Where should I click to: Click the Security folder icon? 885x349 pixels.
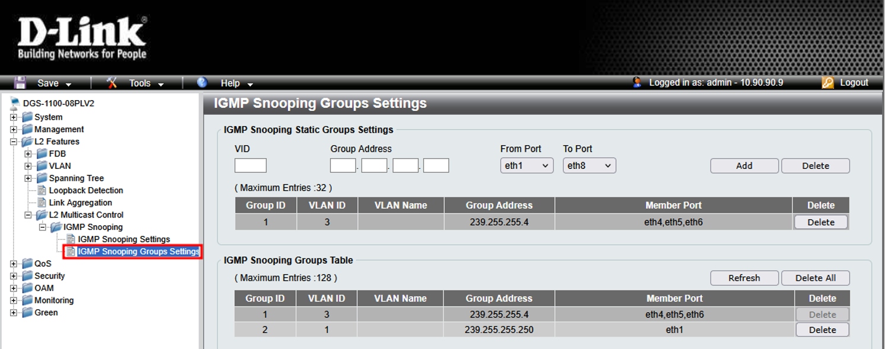tap(27, 276)
